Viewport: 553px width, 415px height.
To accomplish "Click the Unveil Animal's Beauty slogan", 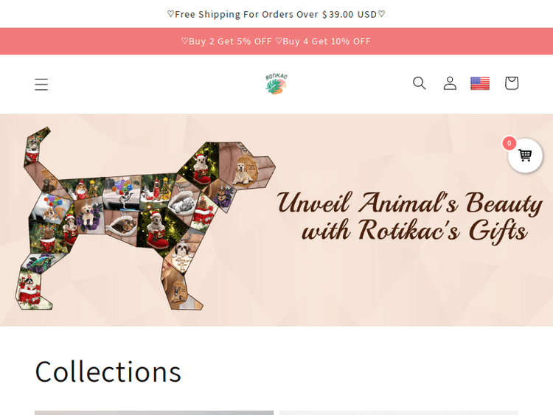I will point(410,217).
